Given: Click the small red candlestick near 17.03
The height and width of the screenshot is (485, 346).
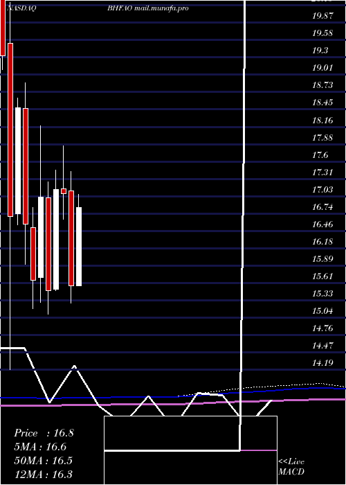Looking at the screenshot, I should tap(64, 191).
